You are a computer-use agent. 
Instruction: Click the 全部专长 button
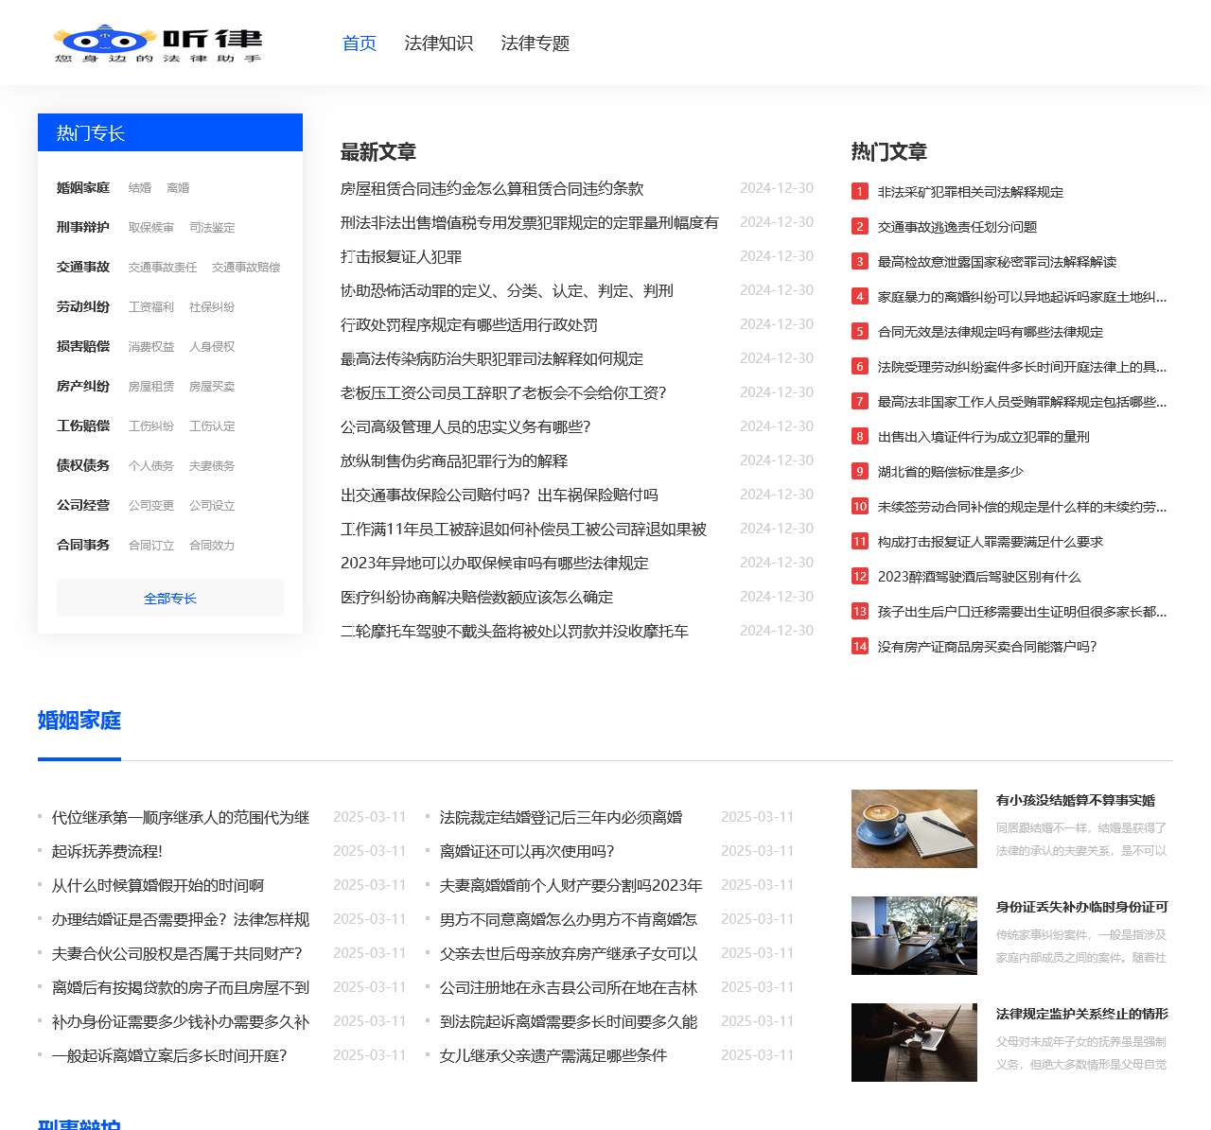click(170, 598)
